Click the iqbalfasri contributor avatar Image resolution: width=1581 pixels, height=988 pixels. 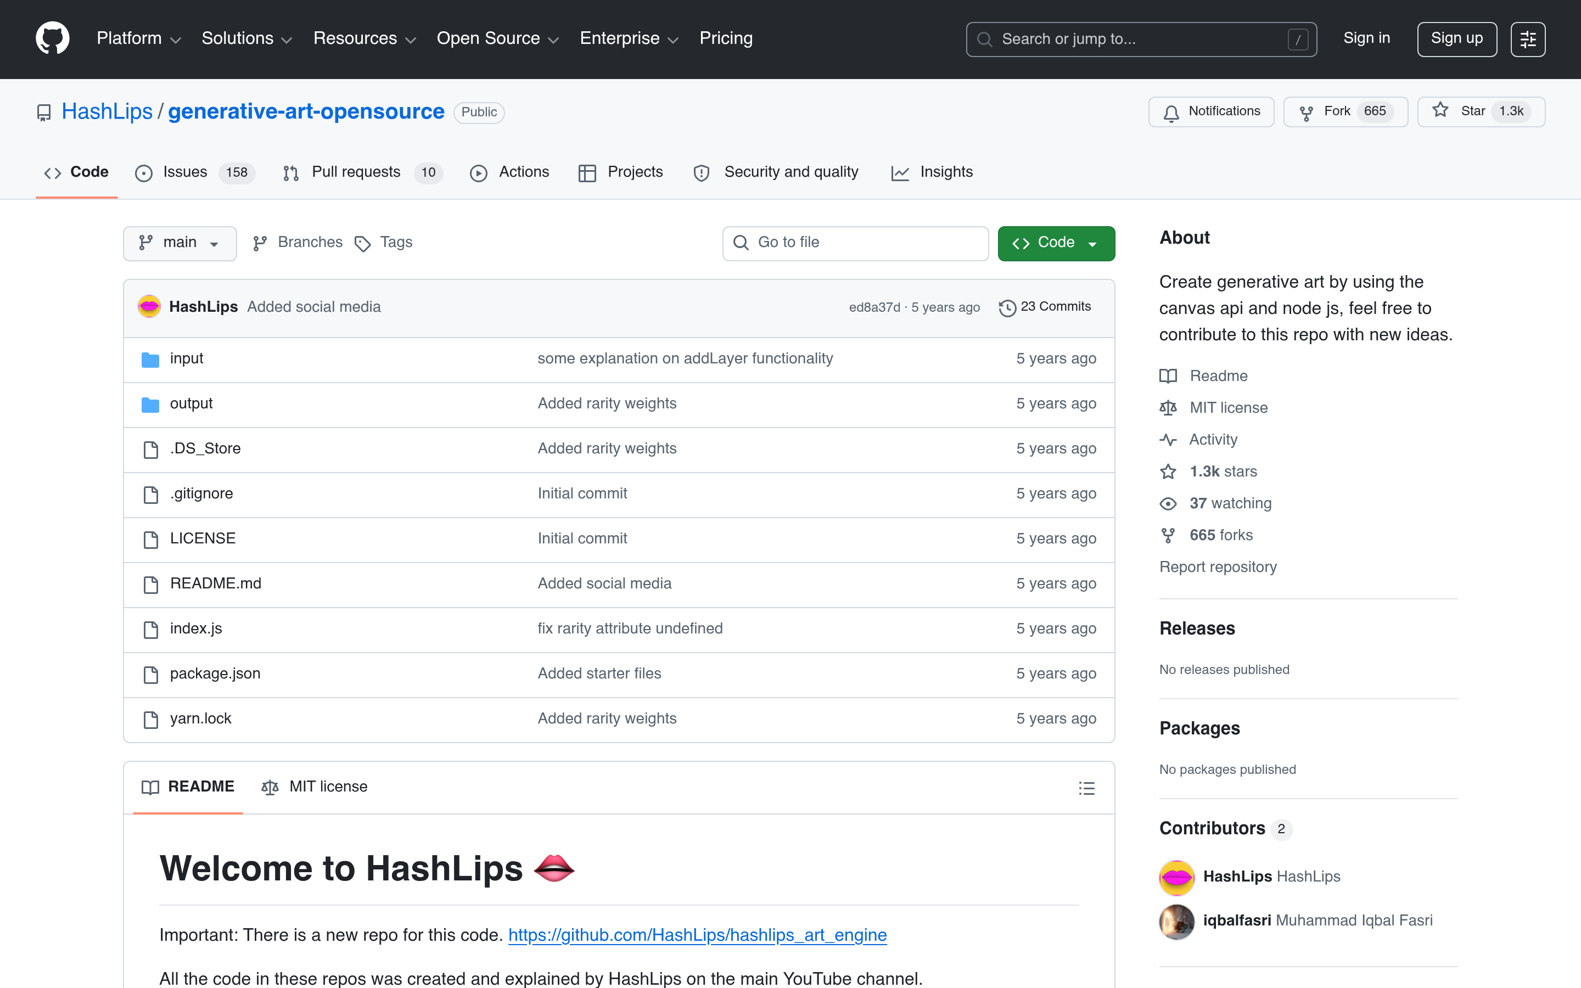pyautogui.click(x=1176, y=922)
